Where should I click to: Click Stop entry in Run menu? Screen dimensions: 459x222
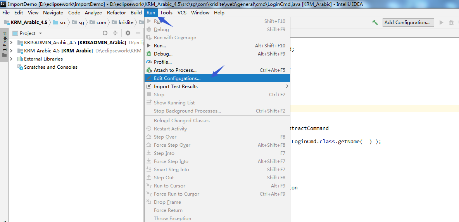pos(217,95)
